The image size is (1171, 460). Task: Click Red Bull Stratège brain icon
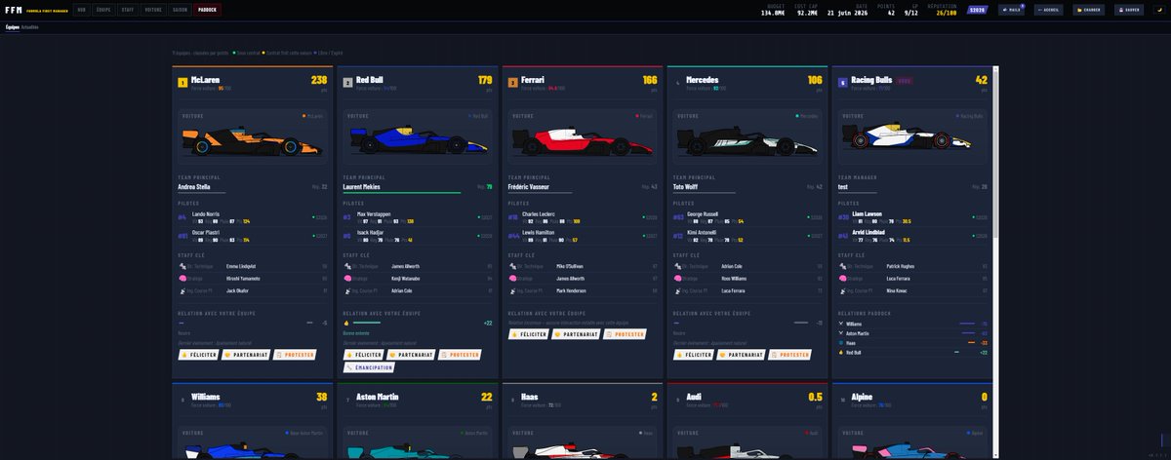pos(347,278)
